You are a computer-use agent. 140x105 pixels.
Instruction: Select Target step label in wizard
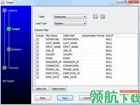[x=16, y=29]
